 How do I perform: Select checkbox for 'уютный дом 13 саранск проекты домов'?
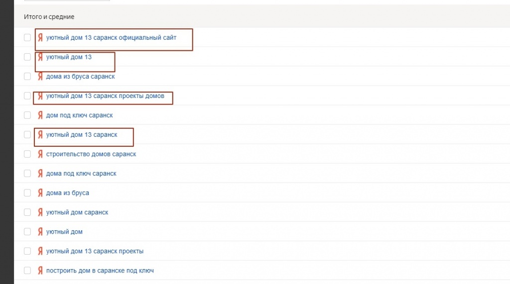point(27,96)
